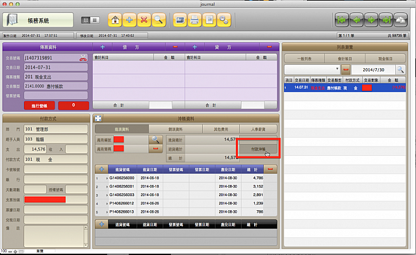Viewport: 416px width, 255px height.
Task: Jump to the first record
Action: click(342, 20)
